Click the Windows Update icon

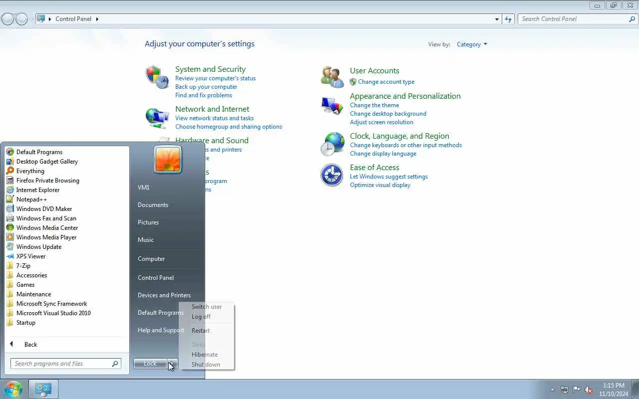click(10, 247)
